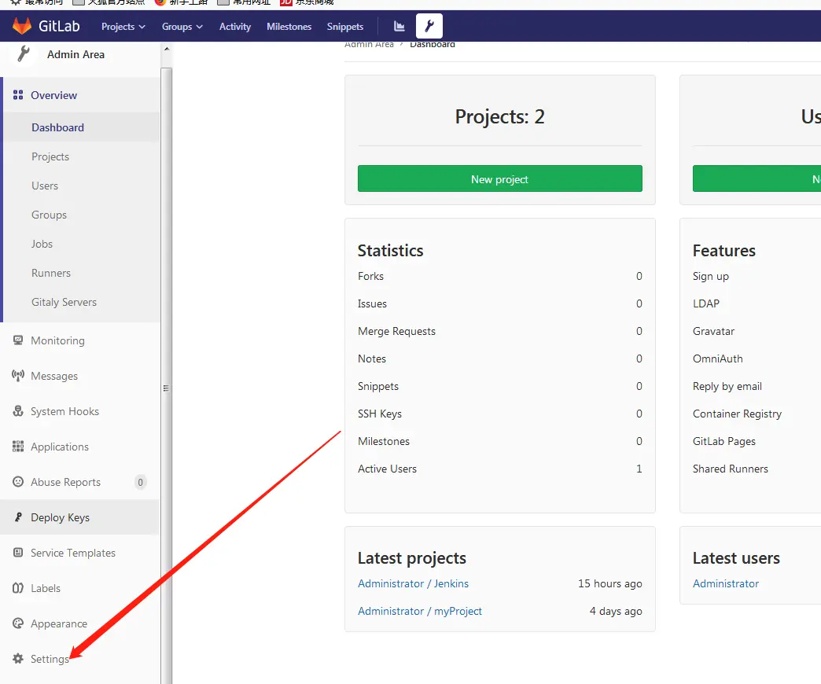The height and width of the screenshot is (684, 821).
Task: Click the Forks statistic row
Action: [499, 276]
